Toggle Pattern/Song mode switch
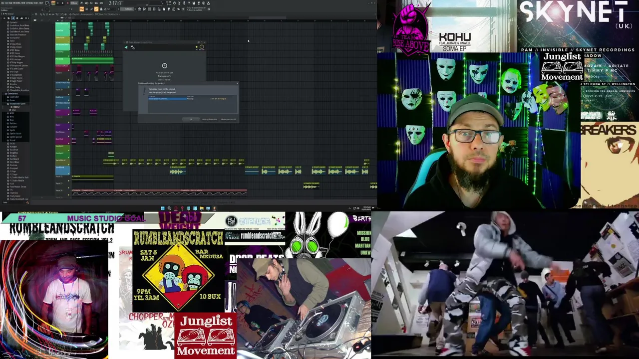This screenshot has height=359, width=639. [53, 3]
